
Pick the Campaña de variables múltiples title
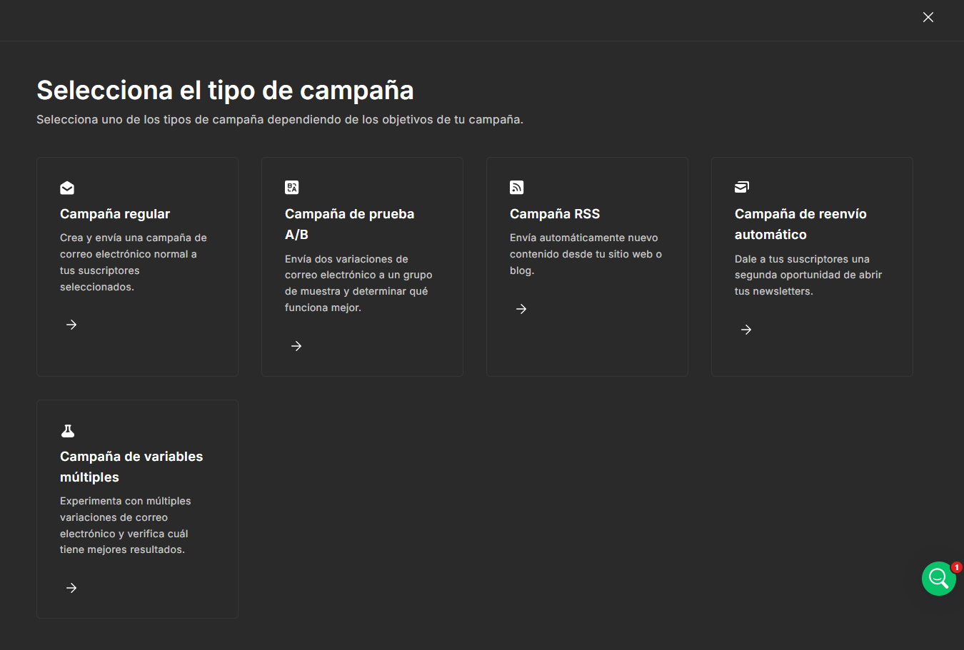[131, 467]
